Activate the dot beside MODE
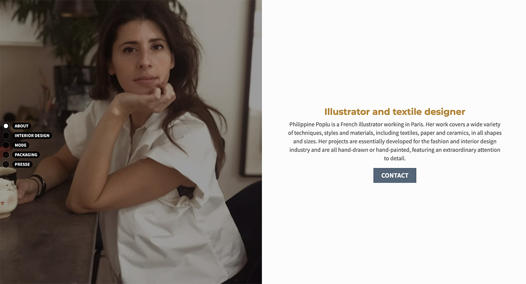 pyautogui.click(x=6, y=145)
